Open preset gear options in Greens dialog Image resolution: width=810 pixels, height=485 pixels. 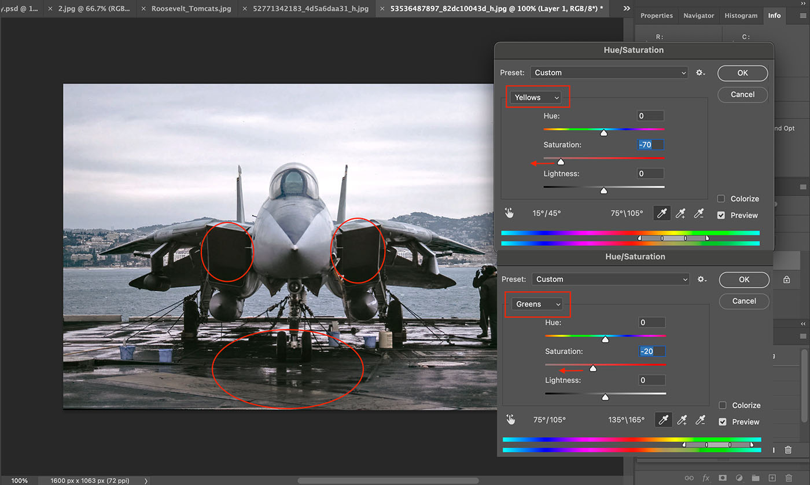pyautogui.click(x=702, y=280)
